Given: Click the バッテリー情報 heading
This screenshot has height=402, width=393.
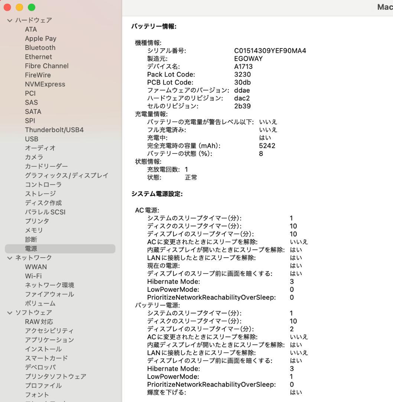Looking at the screenshot, I should coord(154,26).
